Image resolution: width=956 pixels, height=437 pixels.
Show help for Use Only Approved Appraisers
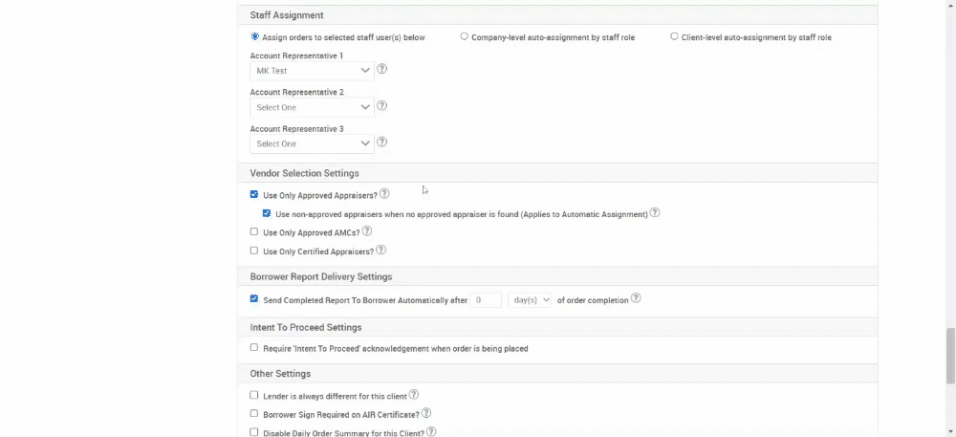click(384, 194)
